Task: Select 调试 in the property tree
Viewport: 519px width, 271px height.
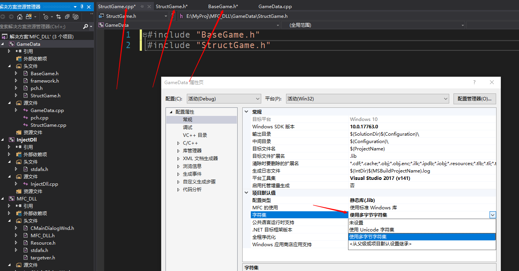Action: tap(188, 127)
